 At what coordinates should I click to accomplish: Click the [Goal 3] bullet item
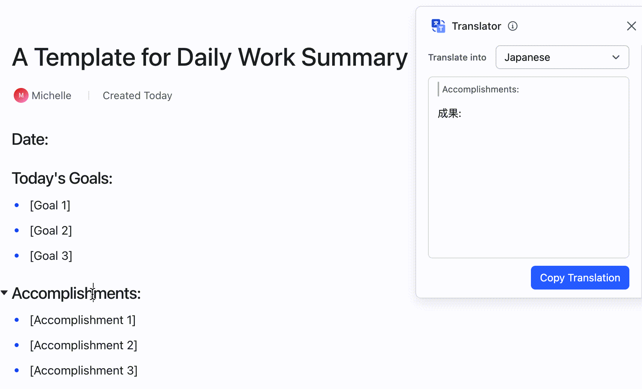click(51, 256)
